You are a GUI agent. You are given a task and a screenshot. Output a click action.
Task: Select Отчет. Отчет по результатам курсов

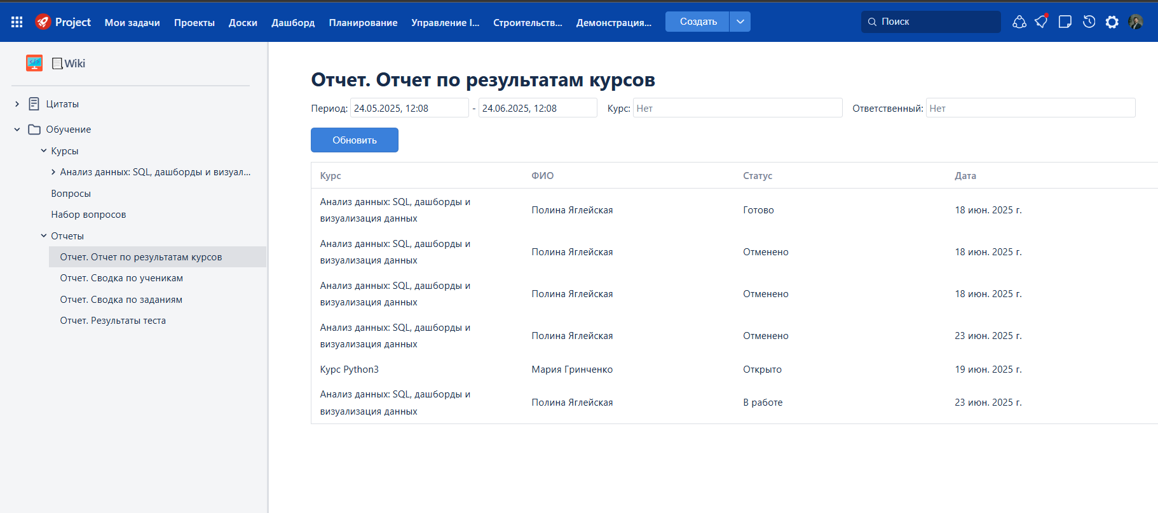tap(158, 257)
